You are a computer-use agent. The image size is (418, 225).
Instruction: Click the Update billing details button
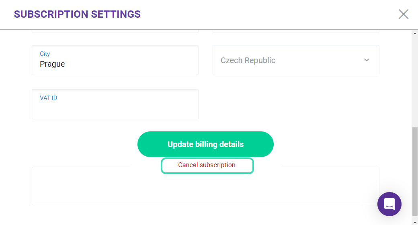(205, 144)
